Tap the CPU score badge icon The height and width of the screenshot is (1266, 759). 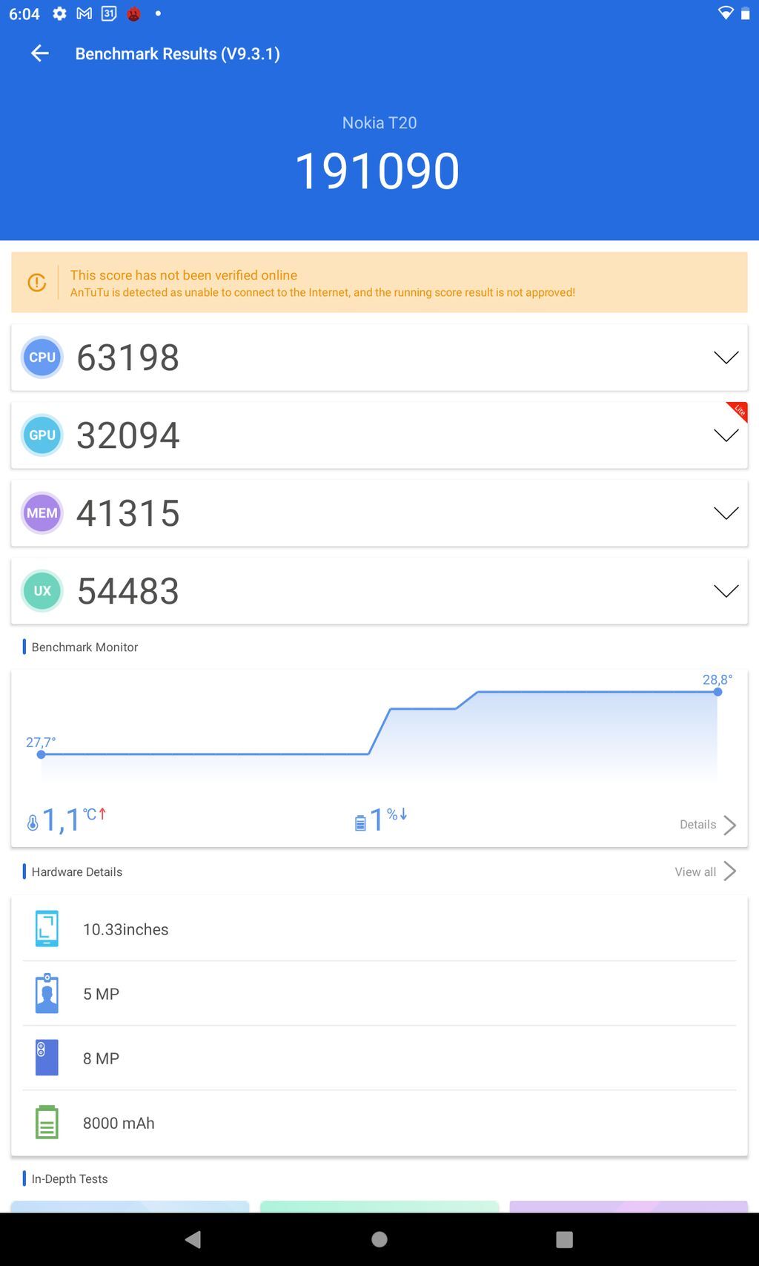coord(42,357)
